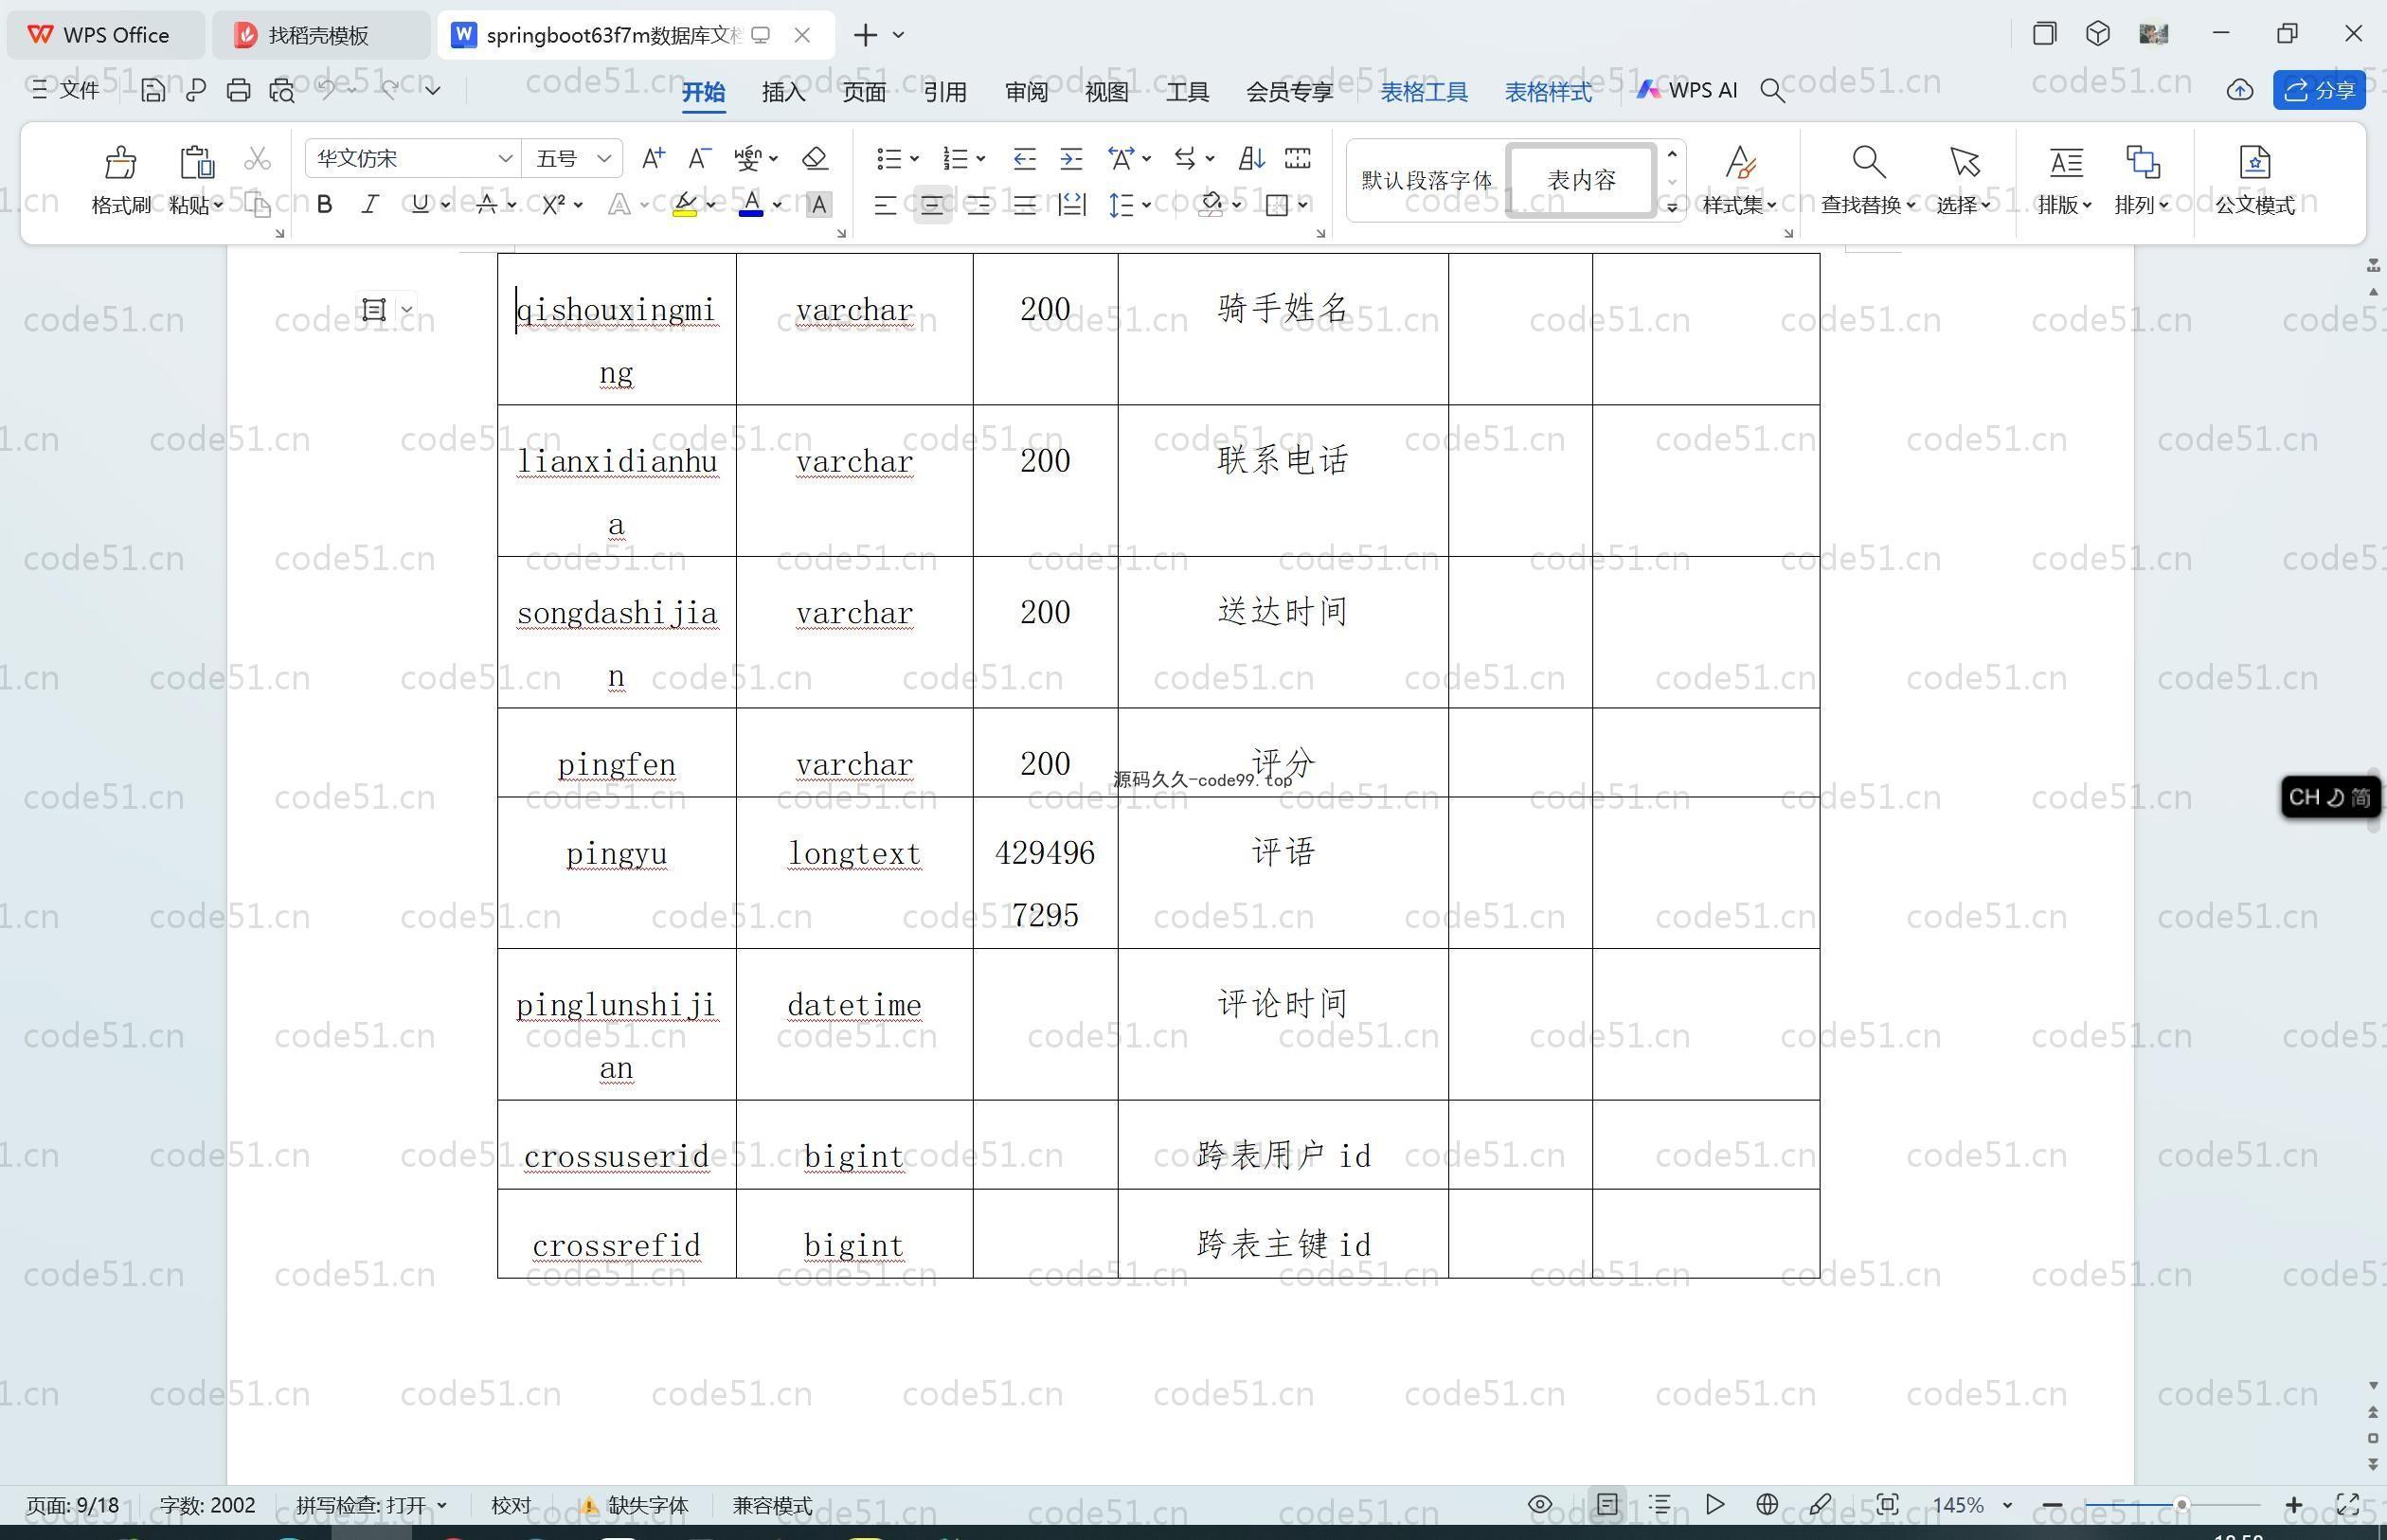Select the 默认段落字体 style
The width and height of the screenshot is (2387, 1540).
click(x=1426, y=180)
